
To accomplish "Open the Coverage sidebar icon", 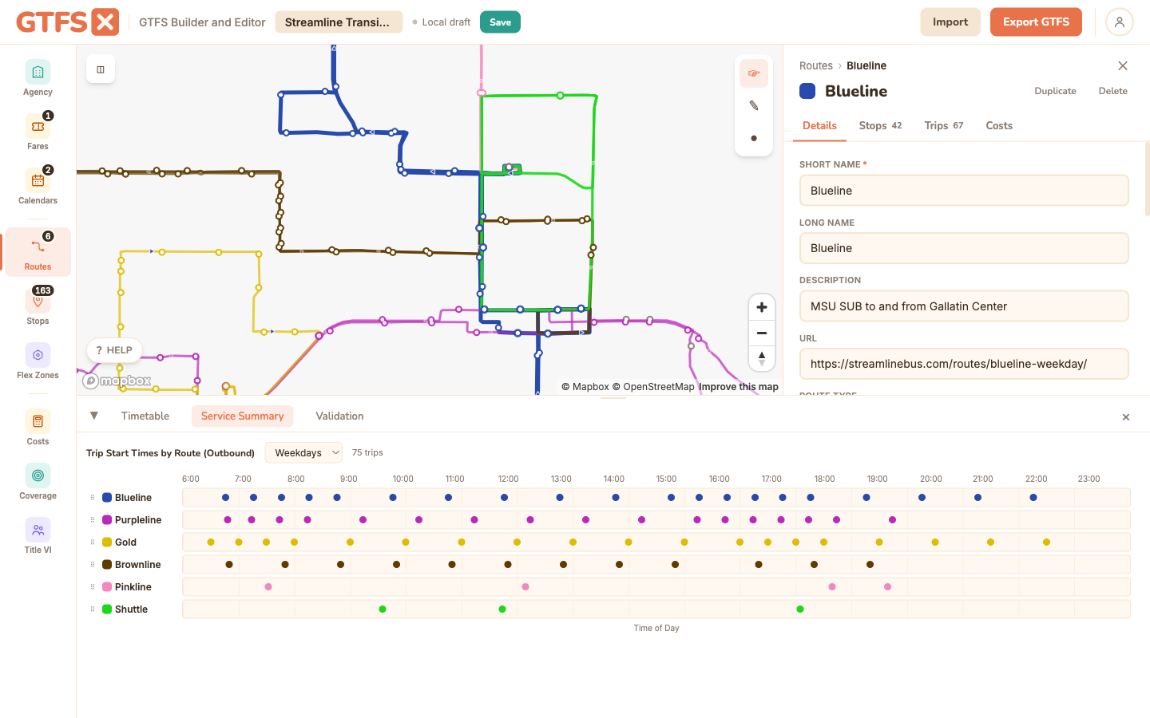I will point(38,475).
